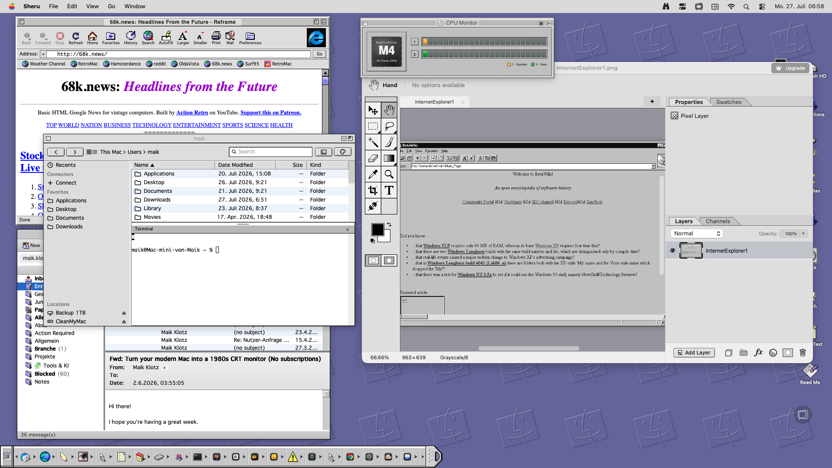Click the duplicate layer icon
The width and height of the screenshot is (832, 468).
click(x=729, y=353)
